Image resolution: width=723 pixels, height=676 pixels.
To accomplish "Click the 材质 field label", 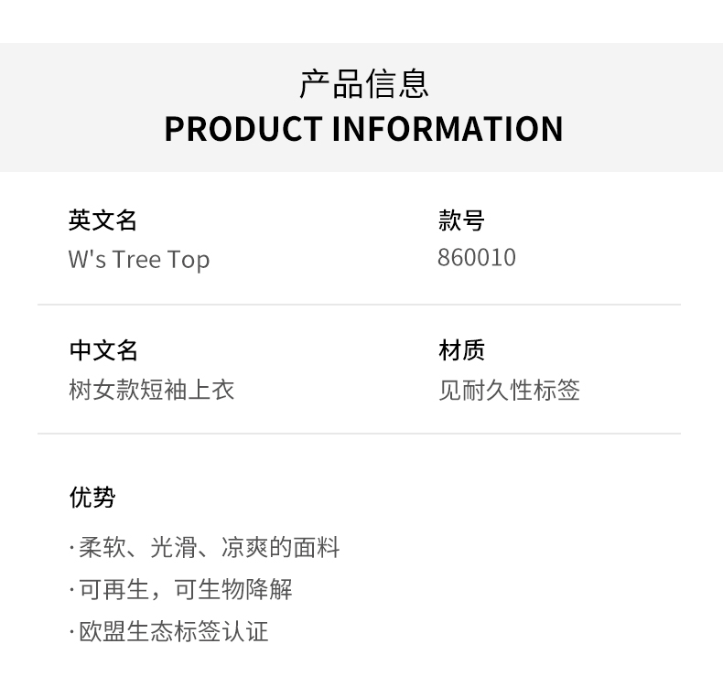I will [x=461, y=349].
